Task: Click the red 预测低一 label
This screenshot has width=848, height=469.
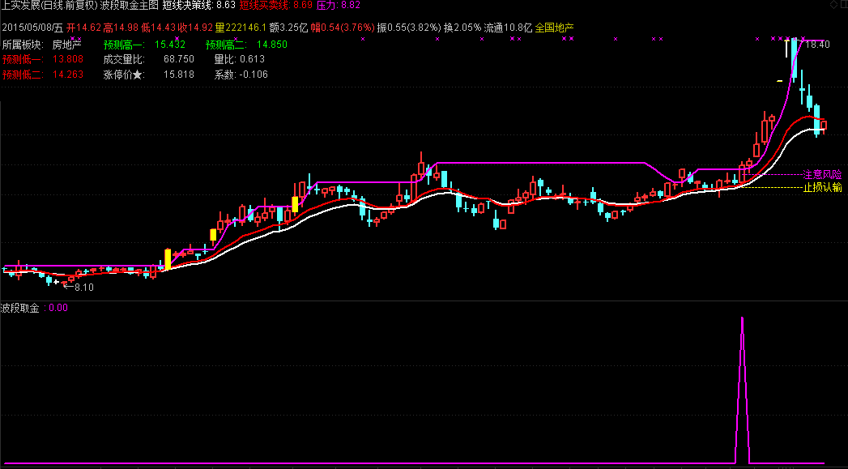Action: tap(23, 59)
